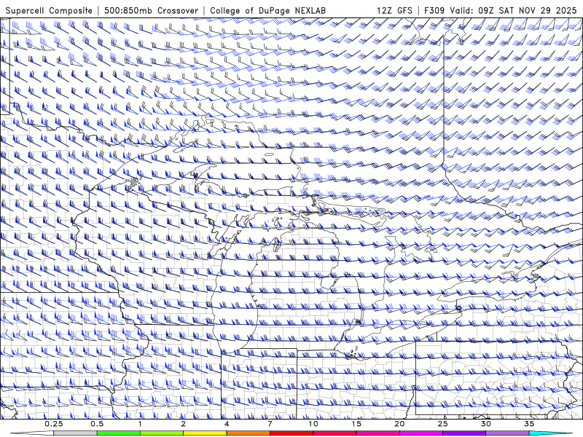Select the lavender segment between 30 and 35

click(507, 433)
